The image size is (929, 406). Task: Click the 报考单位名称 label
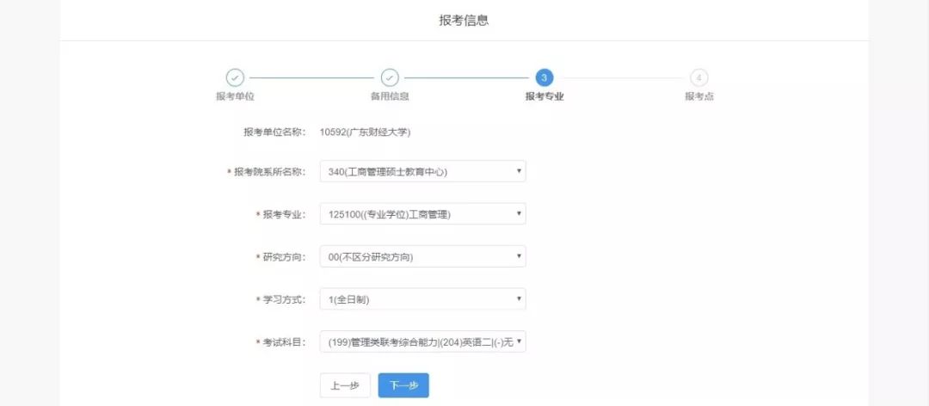tap(274, 132)
